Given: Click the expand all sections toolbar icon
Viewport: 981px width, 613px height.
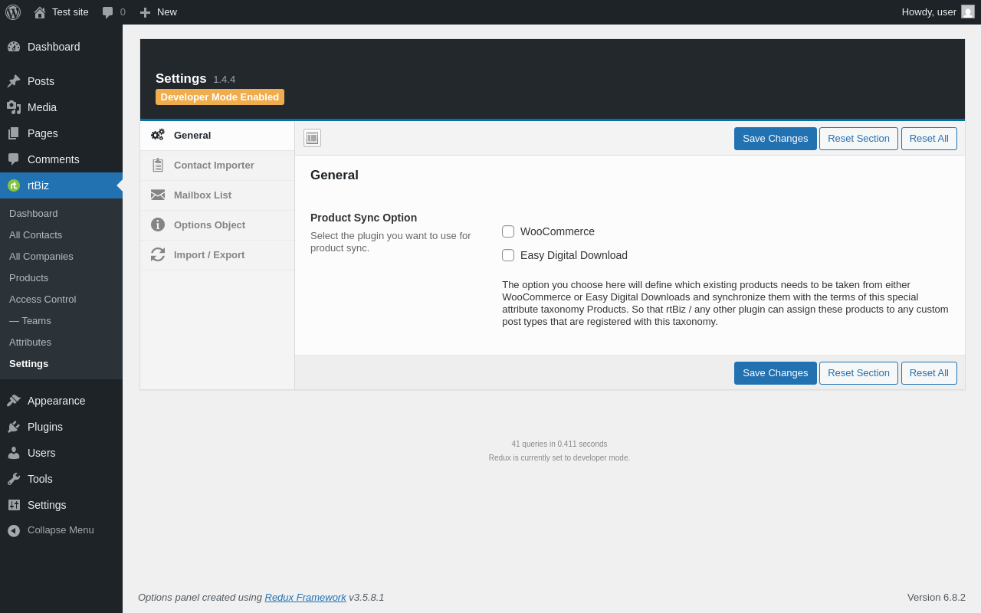Looking at the screenshot, I should (312, 138).
